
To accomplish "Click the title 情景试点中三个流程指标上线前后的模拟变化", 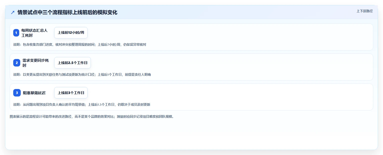I will pos(67,12).
